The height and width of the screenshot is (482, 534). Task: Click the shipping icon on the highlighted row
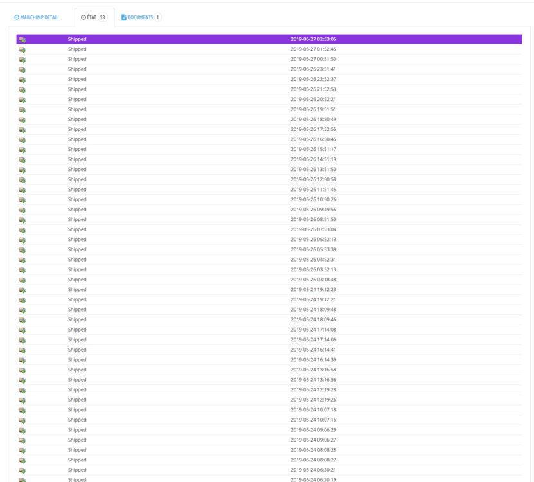tap(22, 39)
